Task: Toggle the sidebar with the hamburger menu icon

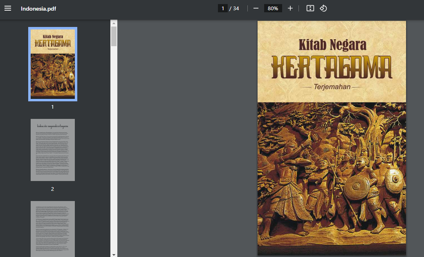Action: [8, 9]
